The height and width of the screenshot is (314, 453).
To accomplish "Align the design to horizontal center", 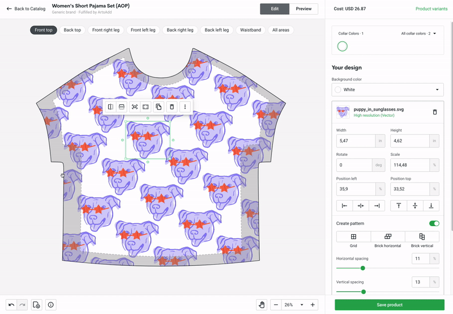I will click(x=361, y=206).
